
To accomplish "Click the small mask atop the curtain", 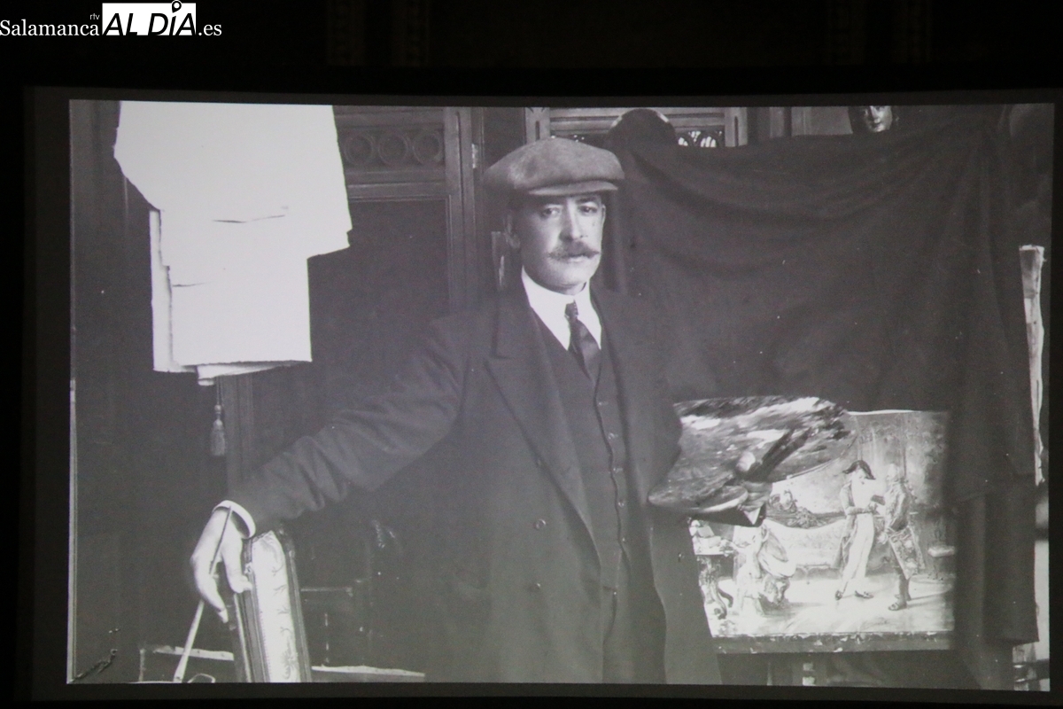I will [x=873, y=119].
